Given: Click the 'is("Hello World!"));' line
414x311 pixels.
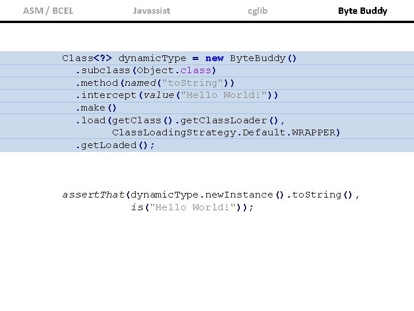Looking at the screenshot, I should 192,207.
